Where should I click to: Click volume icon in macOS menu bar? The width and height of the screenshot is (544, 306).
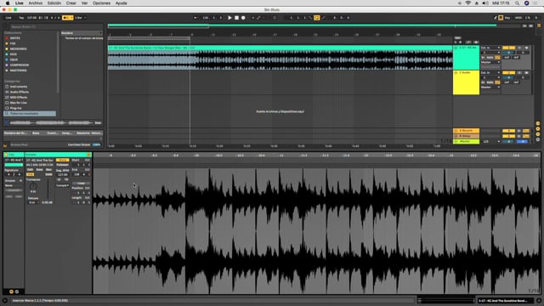pyautogui.click(x=485, y=3)
